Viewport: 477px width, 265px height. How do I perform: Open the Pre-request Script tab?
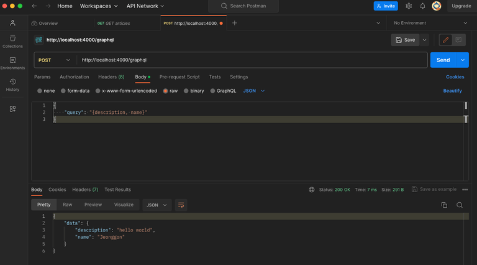coord(179,77)
